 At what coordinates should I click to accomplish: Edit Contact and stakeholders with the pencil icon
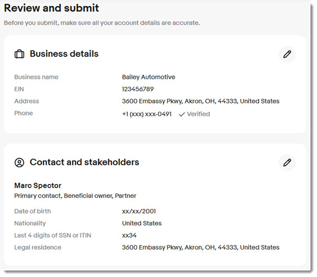[x=287, y=162]
